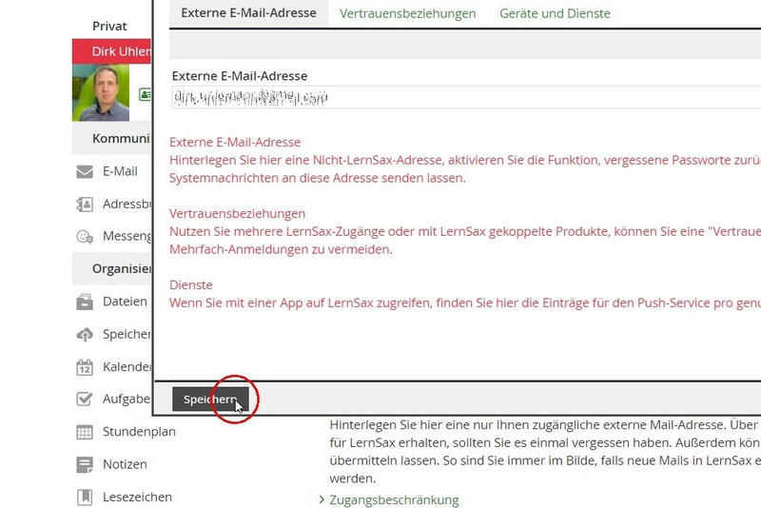Click the Notizen notes icon

click(x=85, y=464)
